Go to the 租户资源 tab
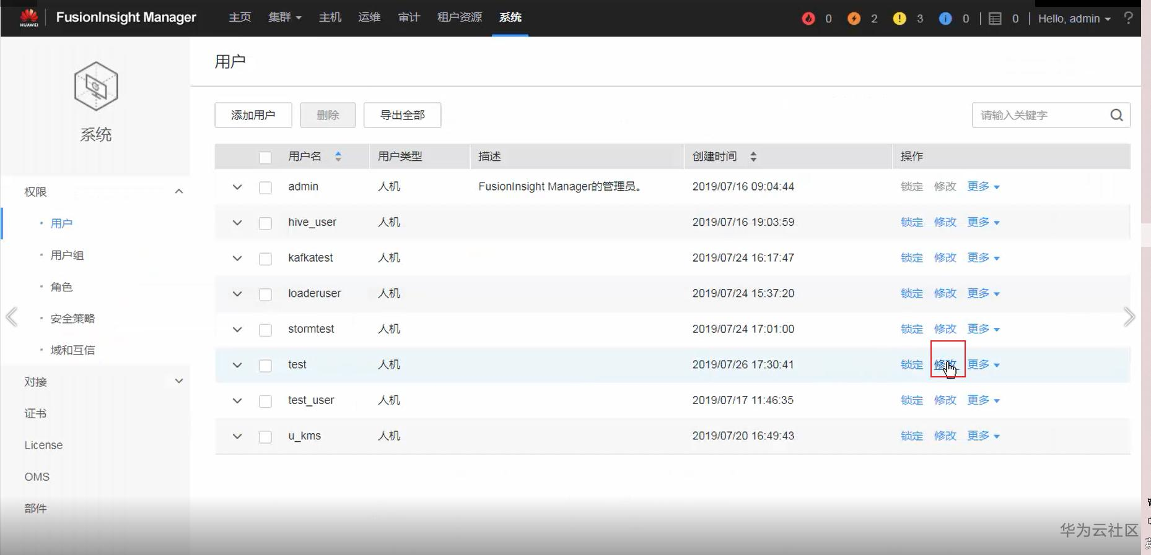 pos(460,17)
